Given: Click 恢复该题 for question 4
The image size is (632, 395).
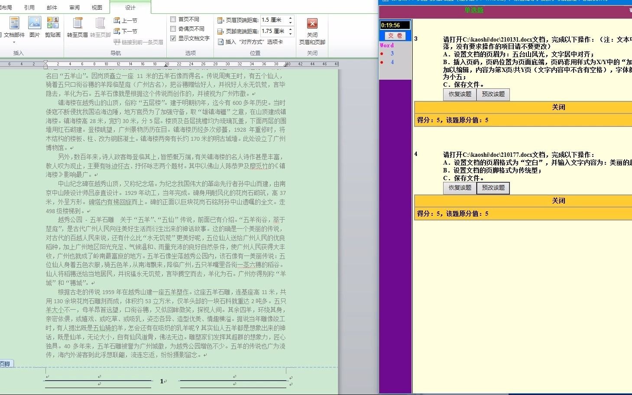Looking at the screenshot, I should (x=460, y=188).
